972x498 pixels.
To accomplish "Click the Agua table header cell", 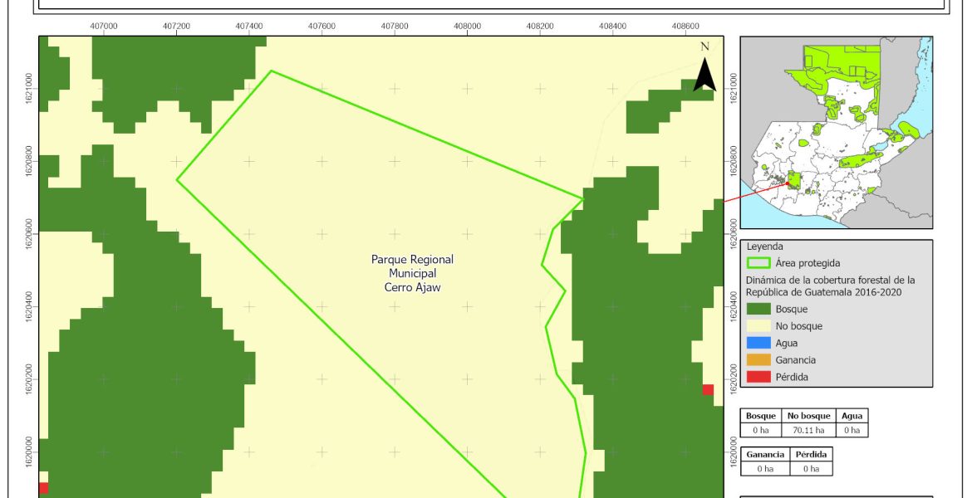I will tap(852, 416).
